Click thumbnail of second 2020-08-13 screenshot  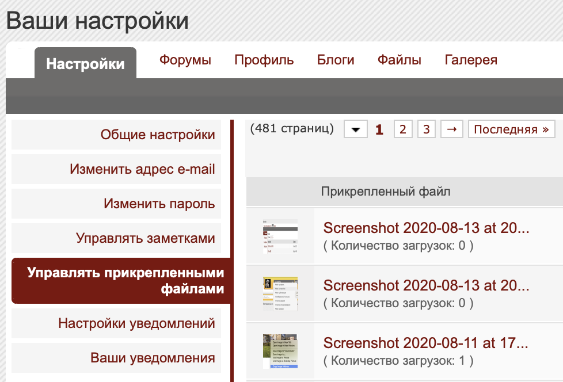click(x=280, y=294)
